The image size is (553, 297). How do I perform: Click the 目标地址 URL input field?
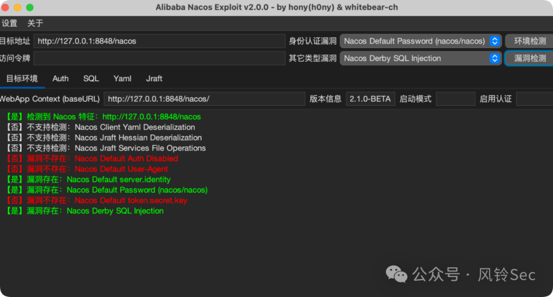[x=159, y=41]
